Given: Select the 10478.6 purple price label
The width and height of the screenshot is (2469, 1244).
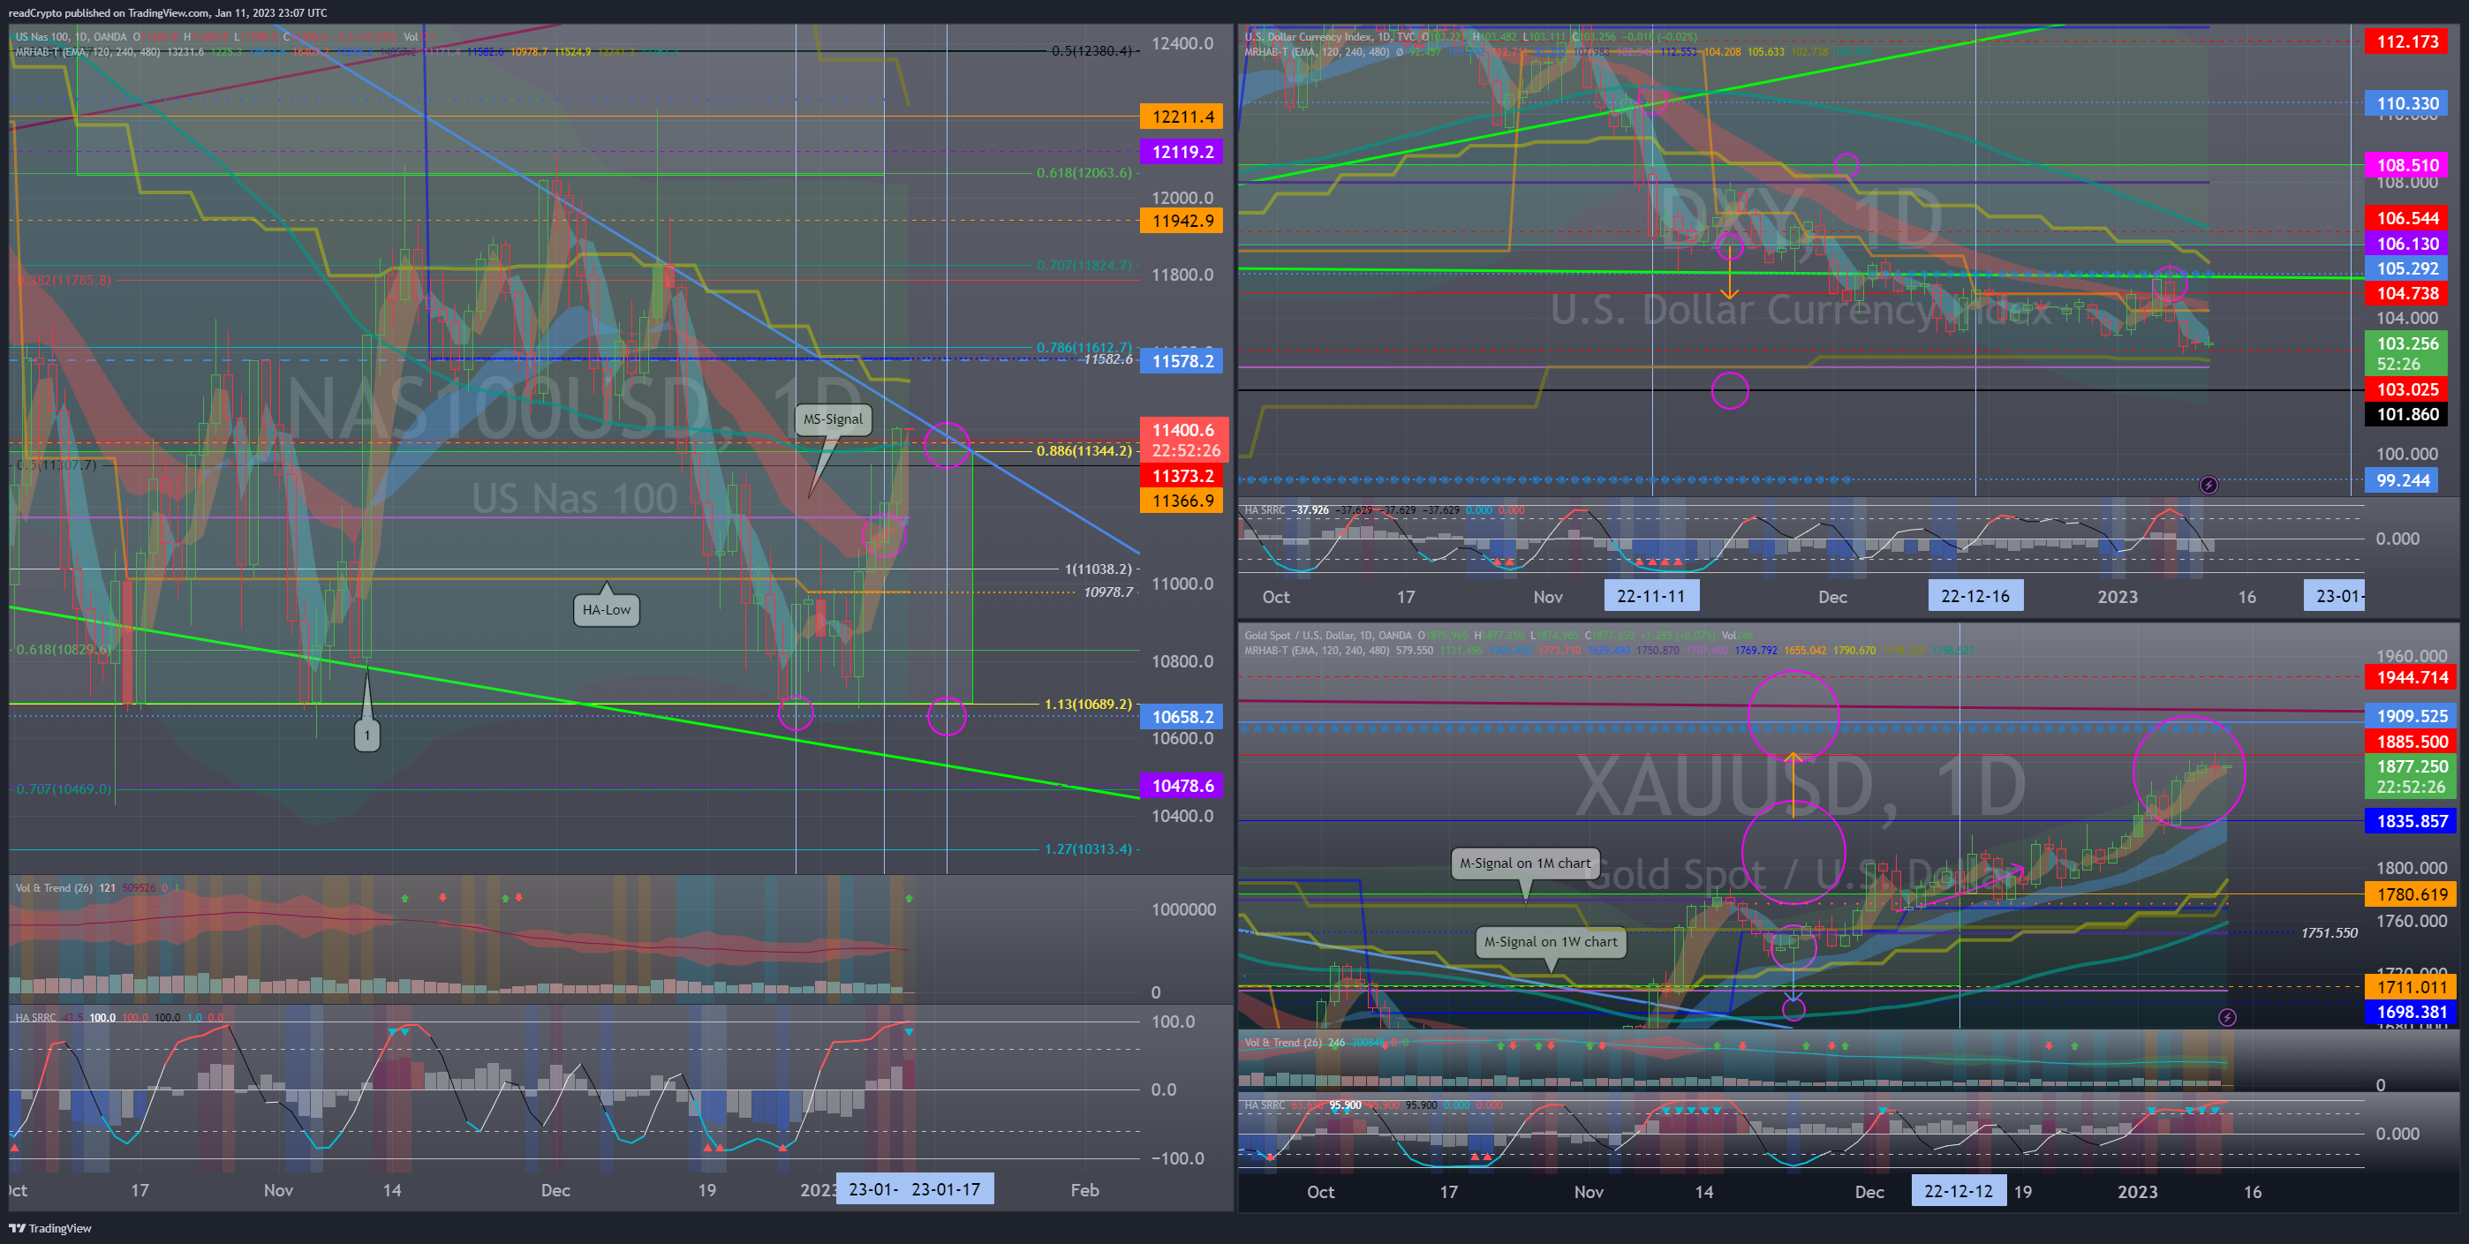Looking at the screenshot, I should coord(1181,786).
